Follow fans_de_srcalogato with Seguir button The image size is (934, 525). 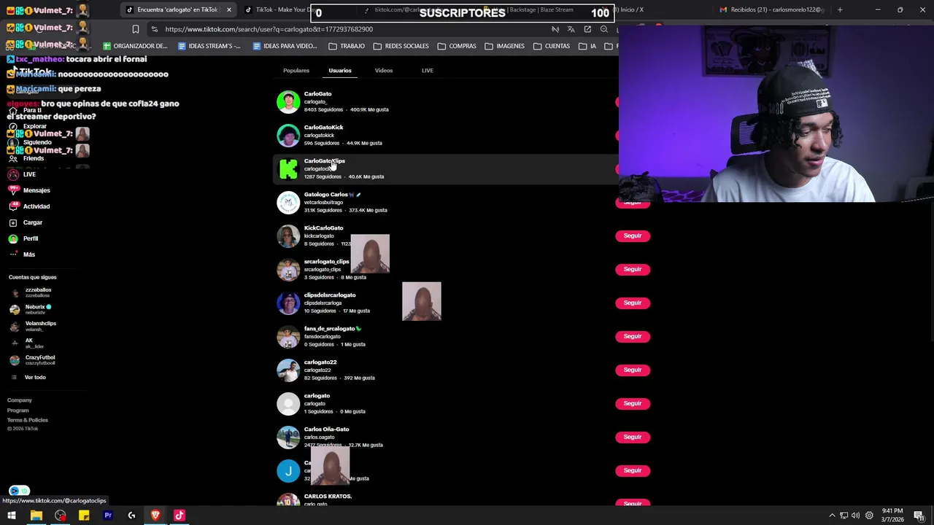click(633, 336)
